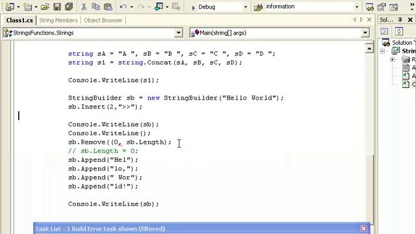Click the 'string sA = "A "' declaration line

[x=172, y=53]
